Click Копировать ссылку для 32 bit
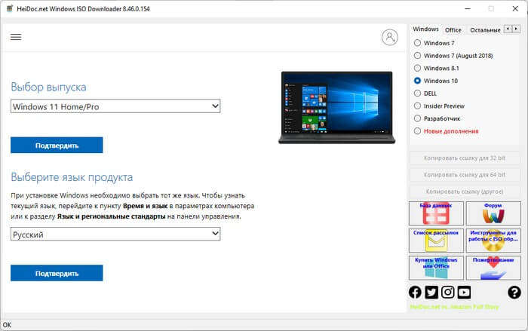 465,158
